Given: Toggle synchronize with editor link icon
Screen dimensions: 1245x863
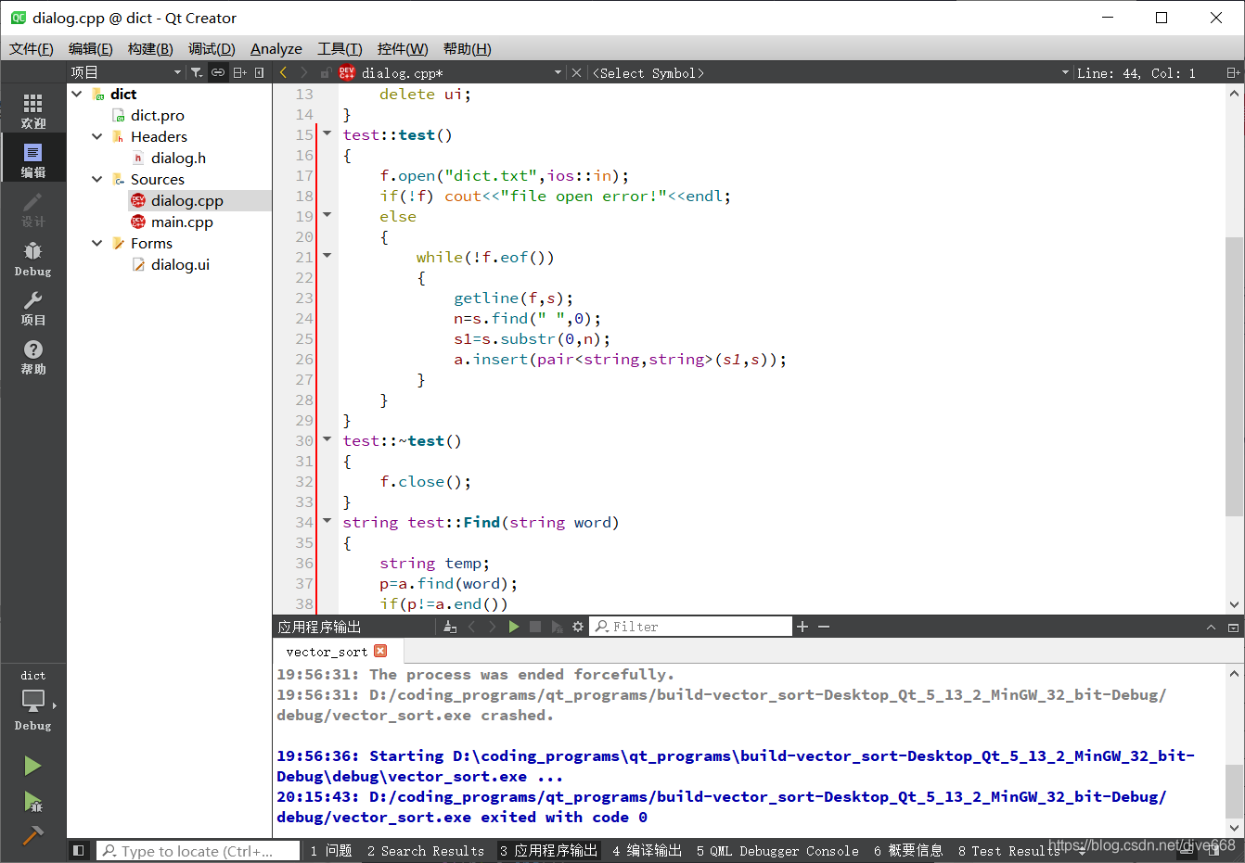Looking at the screenshot, I should tap(218, 72).
